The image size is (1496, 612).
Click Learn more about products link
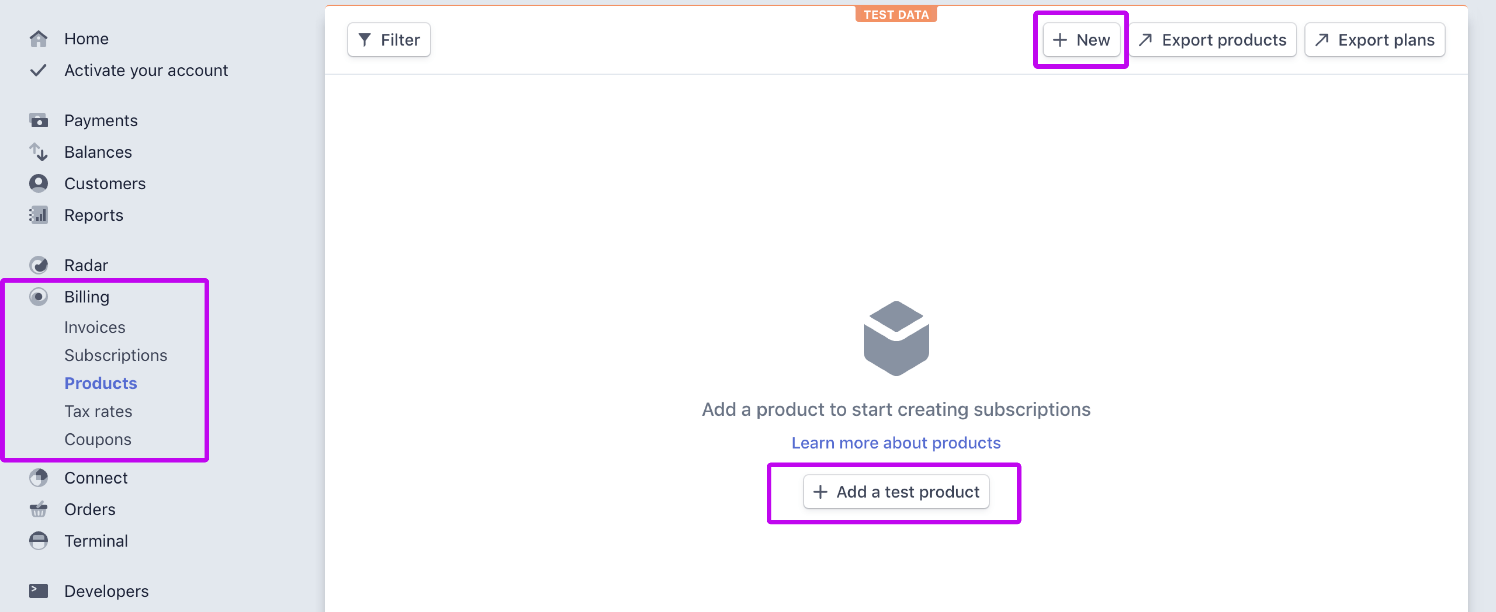click(x=896, y=442)
